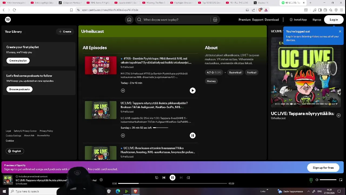Add episode #765 to Your Episodes

pyautogui.click(x=123, y=90)
